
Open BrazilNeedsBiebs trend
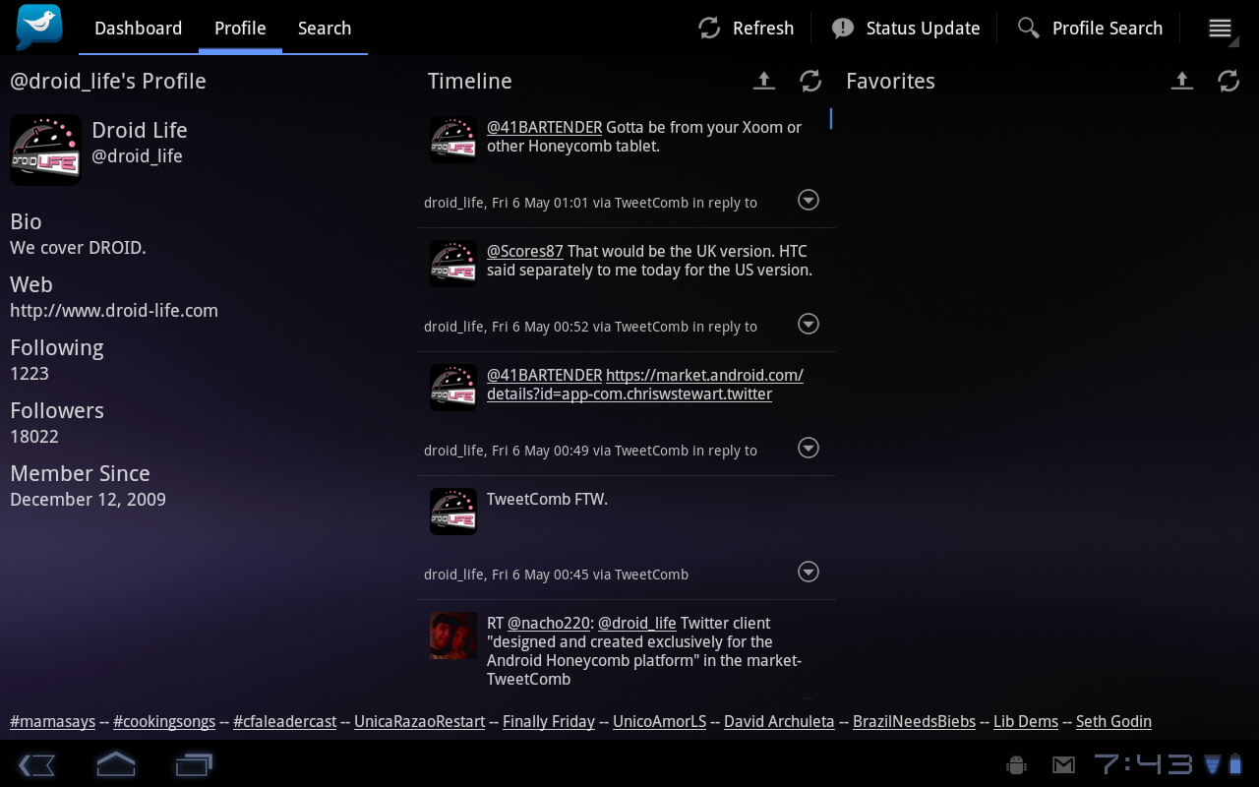pyautogui.click(x=914, y=721)
